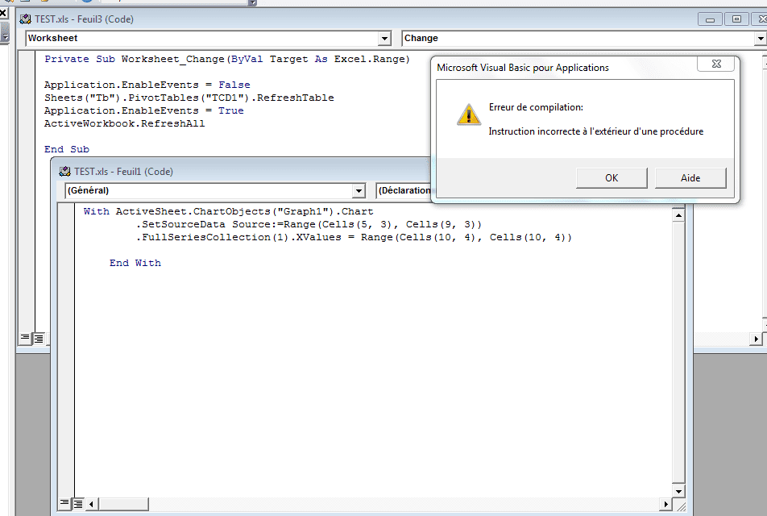
Task: Switch Feuil3 to Full Module view
Action: tap(38, 338)
